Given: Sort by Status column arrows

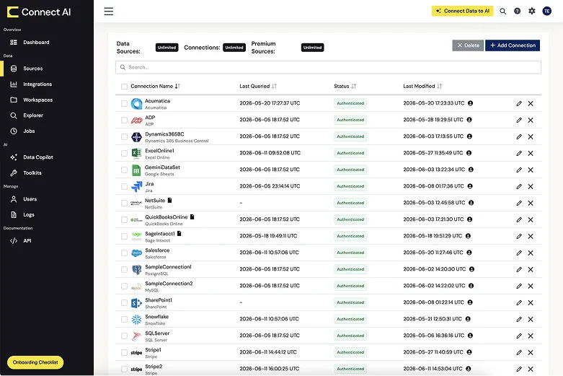Looking at the screenshot, I should pyautogui.click(x=354, y=87).
